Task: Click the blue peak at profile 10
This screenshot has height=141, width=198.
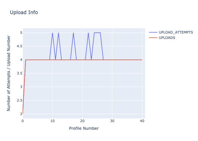Action: (52, 33)
